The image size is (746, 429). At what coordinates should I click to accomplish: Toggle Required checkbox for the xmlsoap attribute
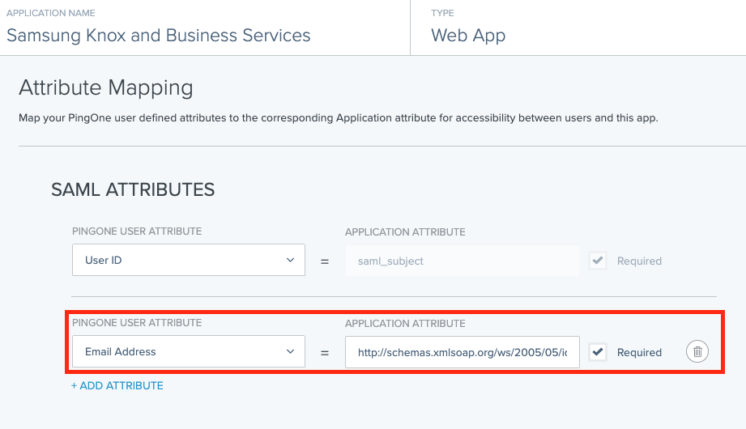tap(598, 352)
